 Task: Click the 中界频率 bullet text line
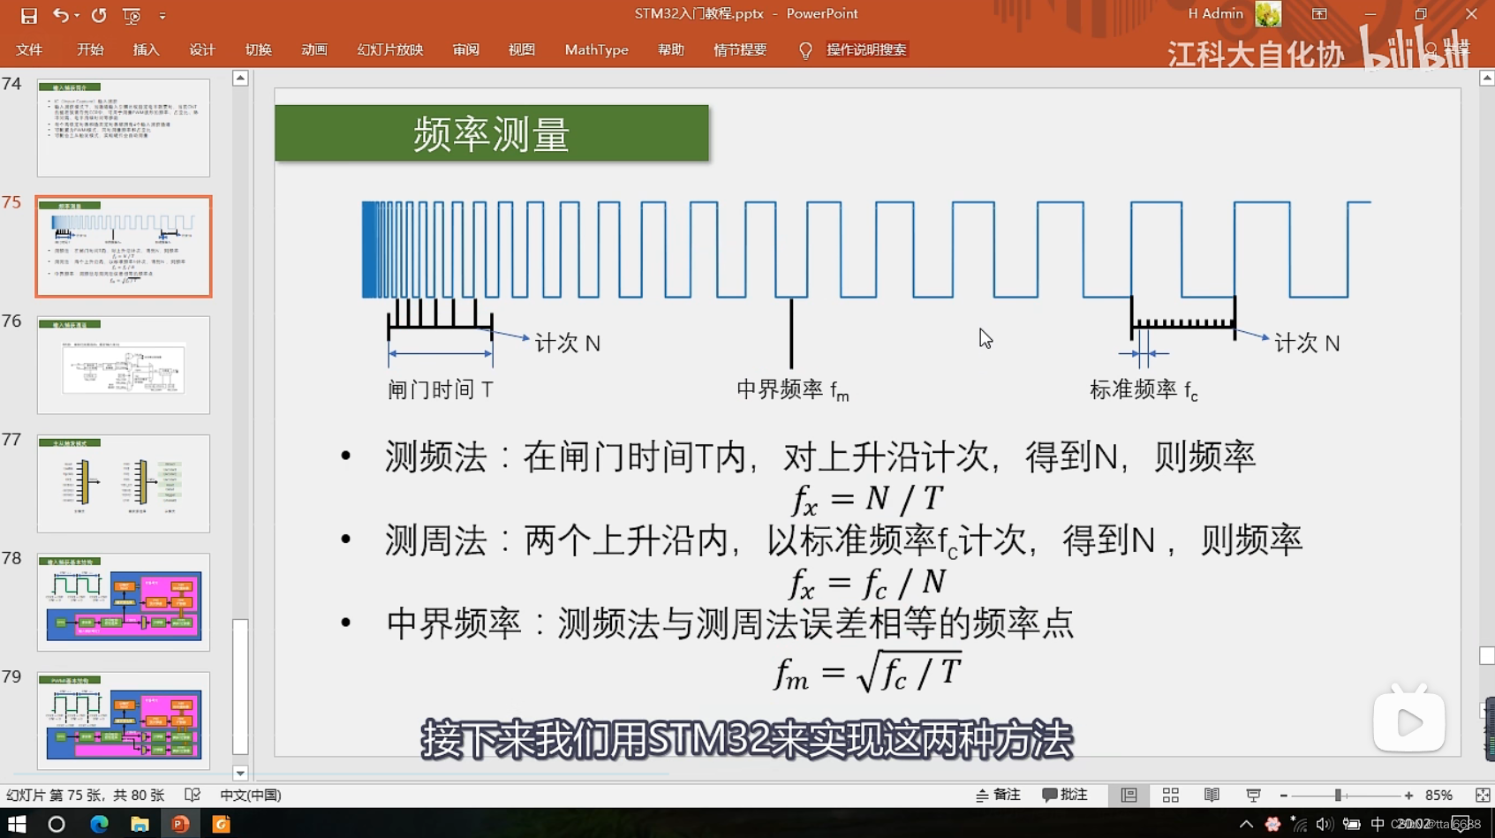point(729,623)
